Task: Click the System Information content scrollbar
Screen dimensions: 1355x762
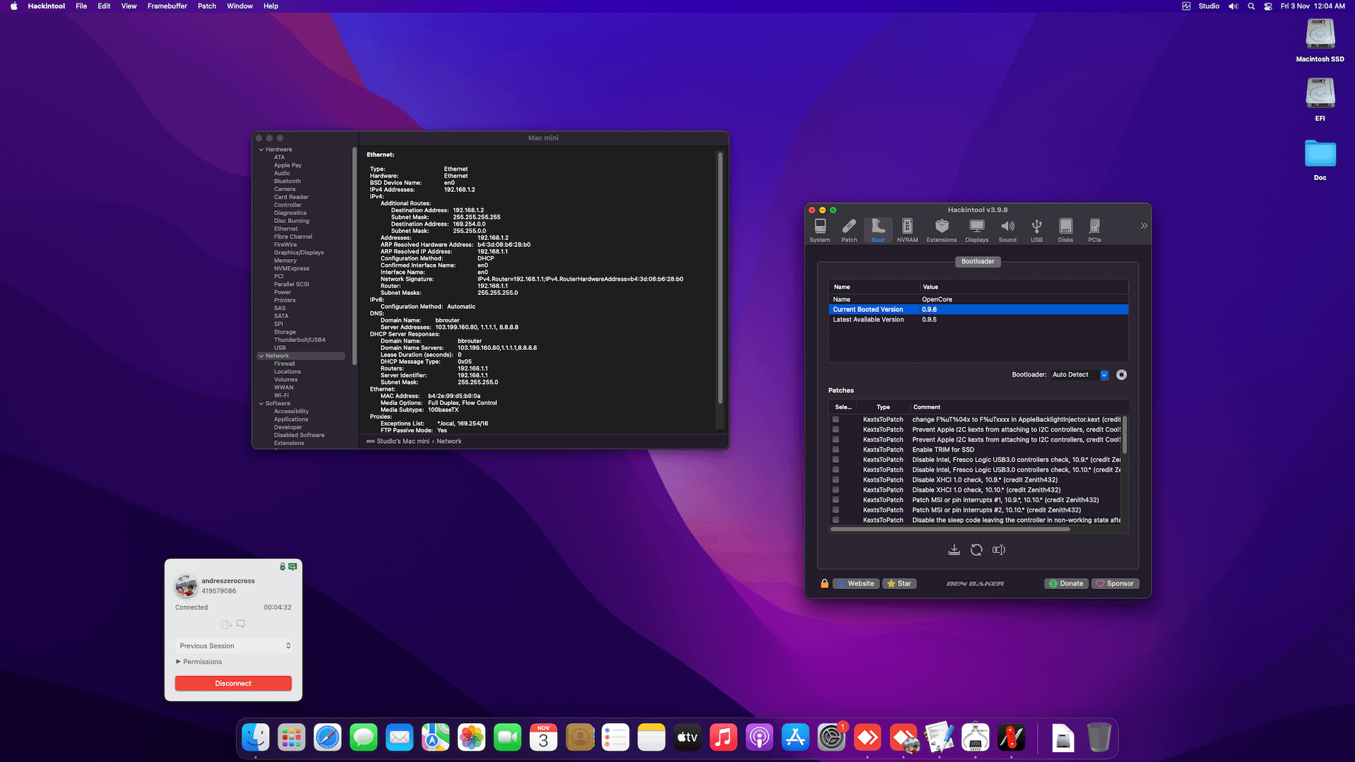Action: (720, 278)
